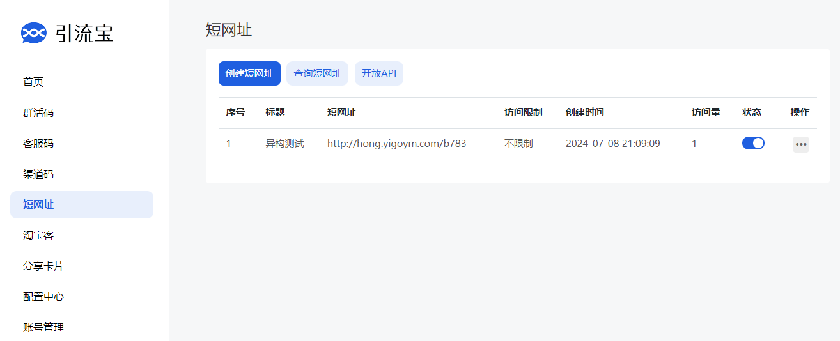This screenshot has width=840, height=341.
Task: Click the short URL ending in b783
Action: (396, 144)
